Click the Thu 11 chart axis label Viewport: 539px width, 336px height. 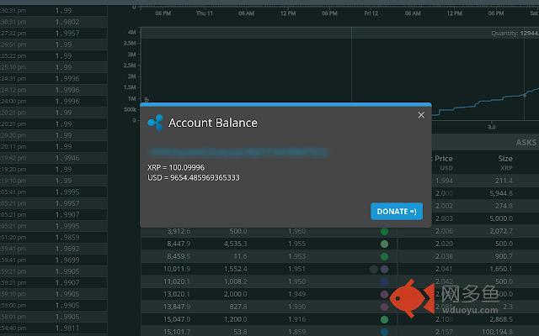click(205, 13)
